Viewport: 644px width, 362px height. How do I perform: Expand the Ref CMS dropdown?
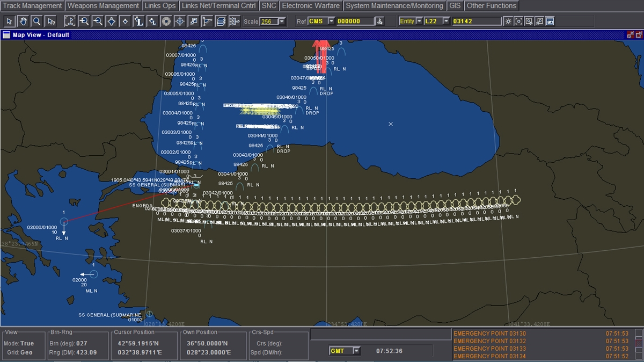331,21
